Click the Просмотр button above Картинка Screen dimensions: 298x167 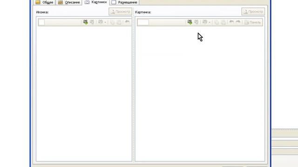tap(253, 12)
